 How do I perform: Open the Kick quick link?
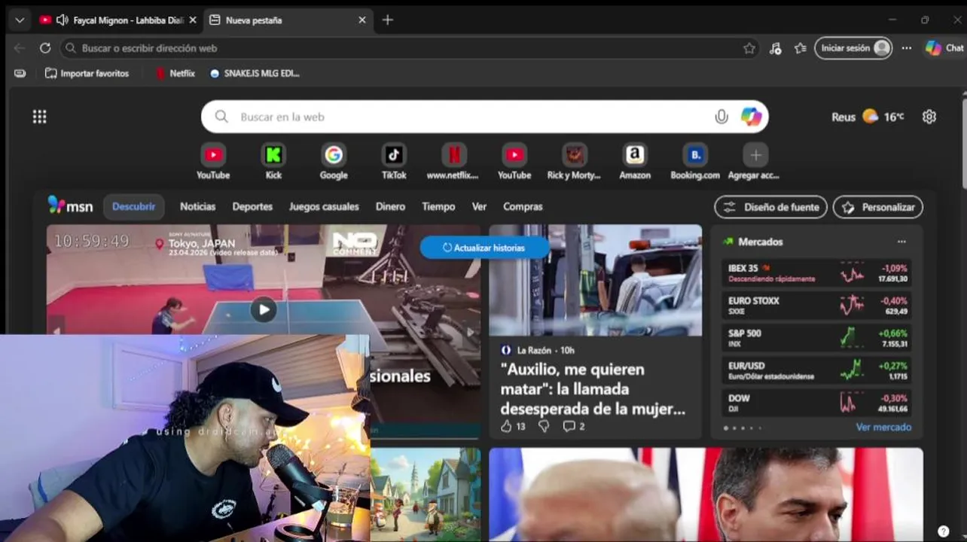click(273, 162)
